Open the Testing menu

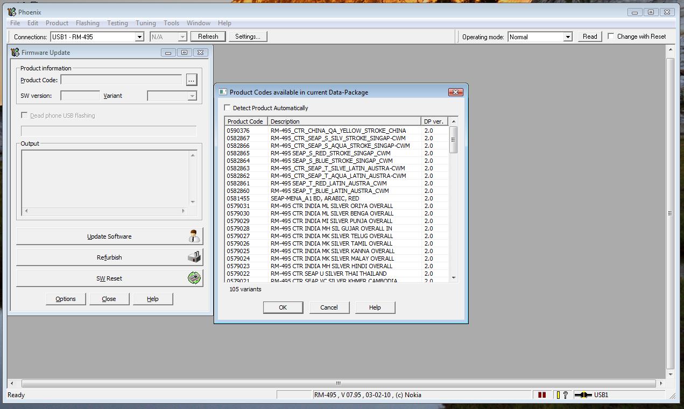pyautogui.click(x=117, y=23)
